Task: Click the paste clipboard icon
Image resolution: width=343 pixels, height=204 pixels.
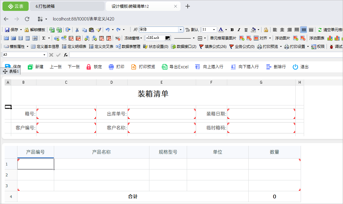Action: (92, 30)
